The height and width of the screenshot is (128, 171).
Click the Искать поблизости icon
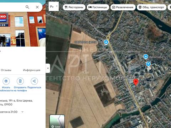[x=6, y=81]
